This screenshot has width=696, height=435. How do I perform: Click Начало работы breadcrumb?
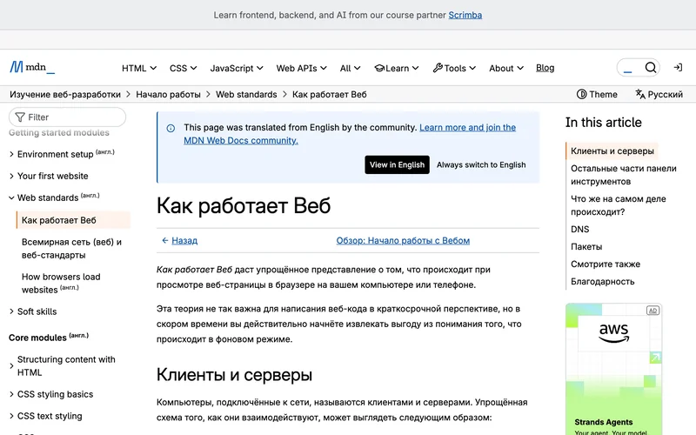[x=168, y=94]
